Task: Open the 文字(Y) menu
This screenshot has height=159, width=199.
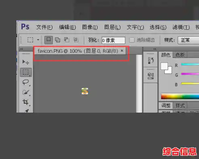Action: click(x=135, y=27)
